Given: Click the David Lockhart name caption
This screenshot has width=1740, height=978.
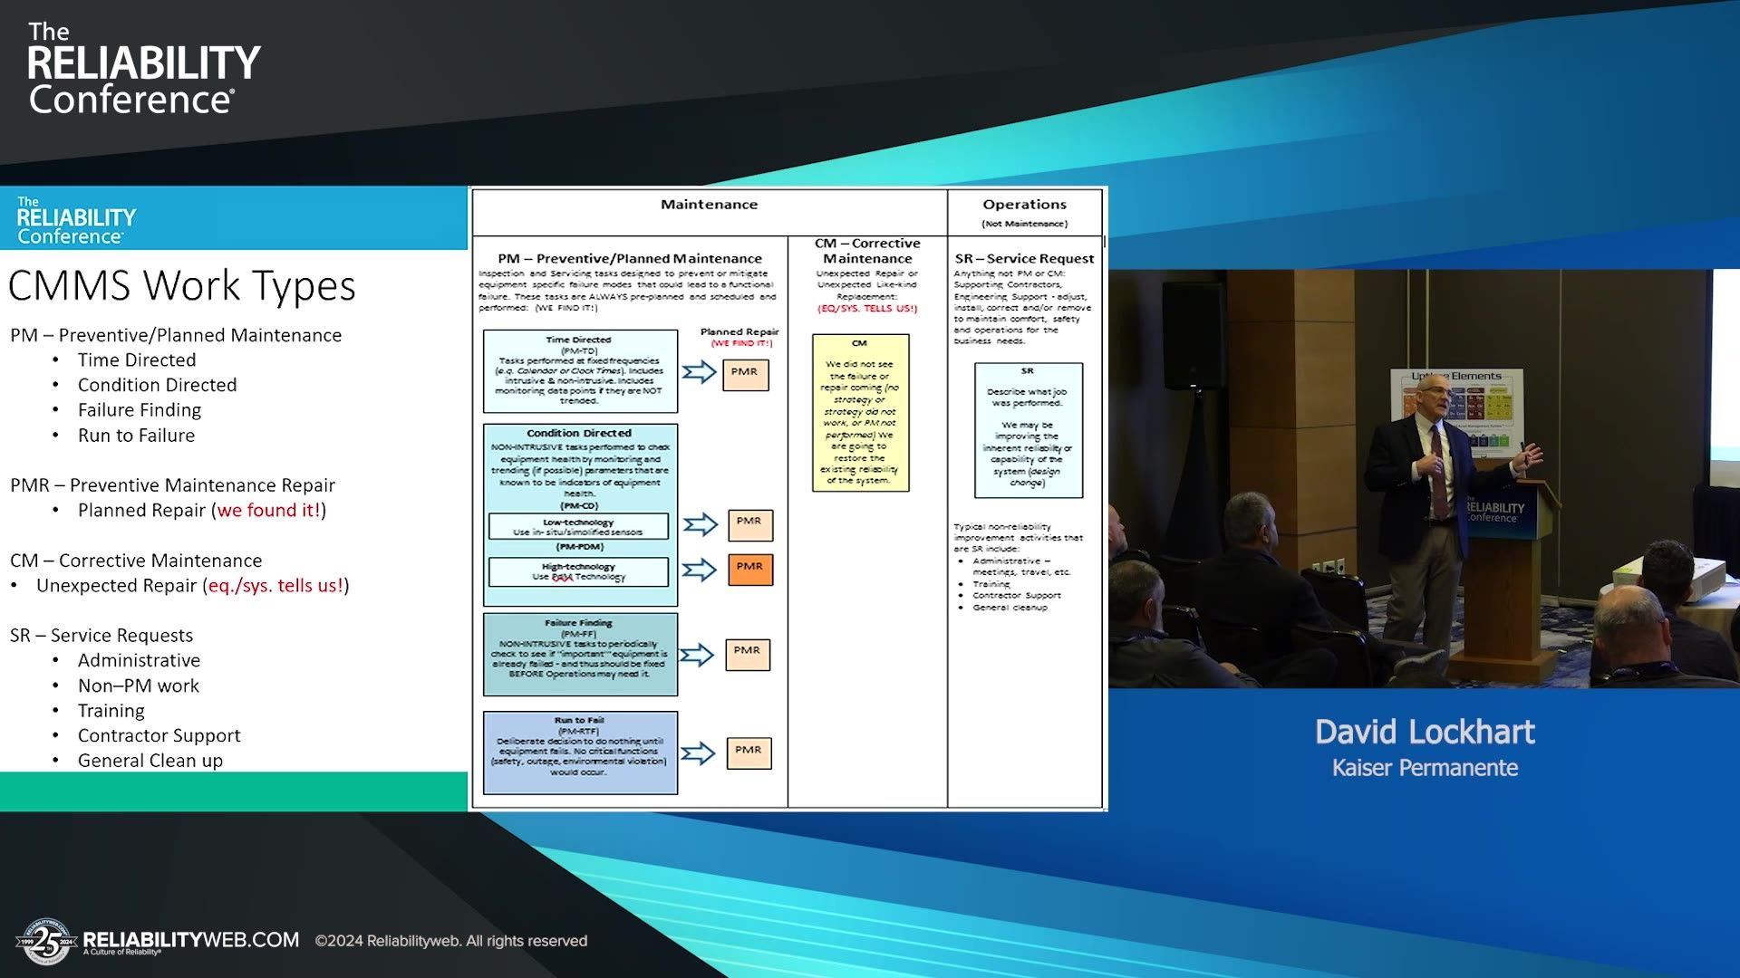Looking at the screenshot, I should click(1424, 732).
